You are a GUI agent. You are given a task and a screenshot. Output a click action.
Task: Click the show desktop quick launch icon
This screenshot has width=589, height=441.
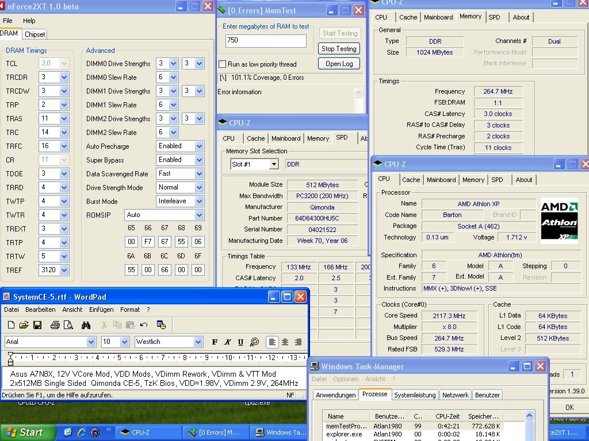(68, 432)
